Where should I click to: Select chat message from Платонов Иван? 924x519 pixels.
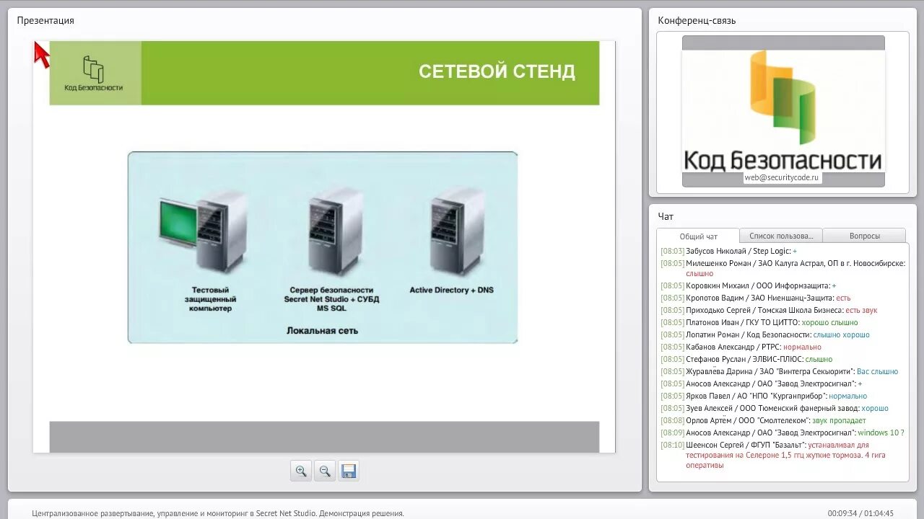tap(759, 322)
